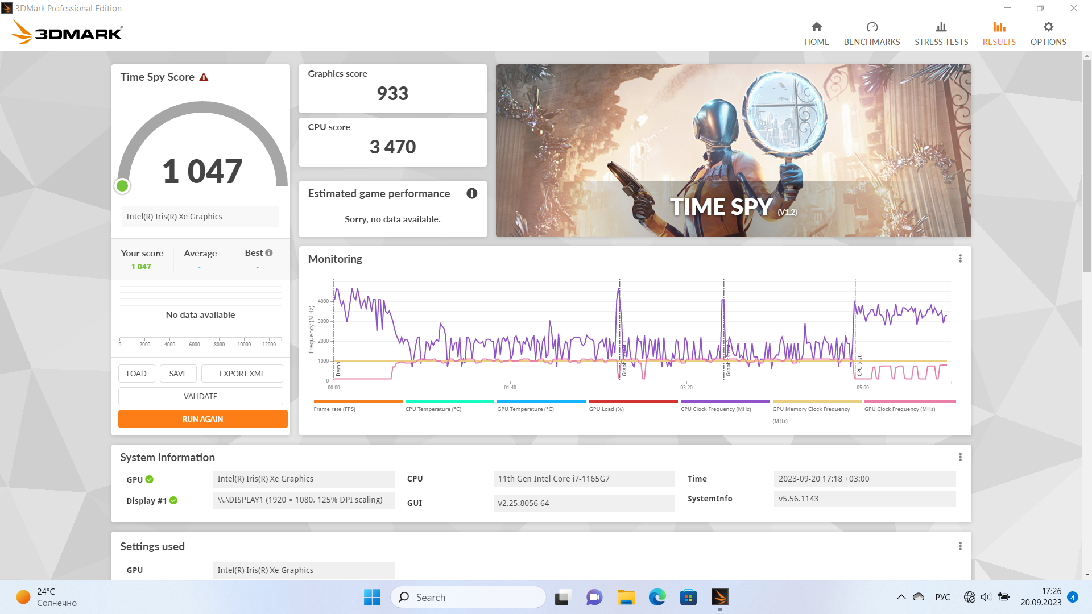The image size is (1092, 614).
Task: Open the Monitoring panel three-dot menu
Action: [x=960, y=259]
